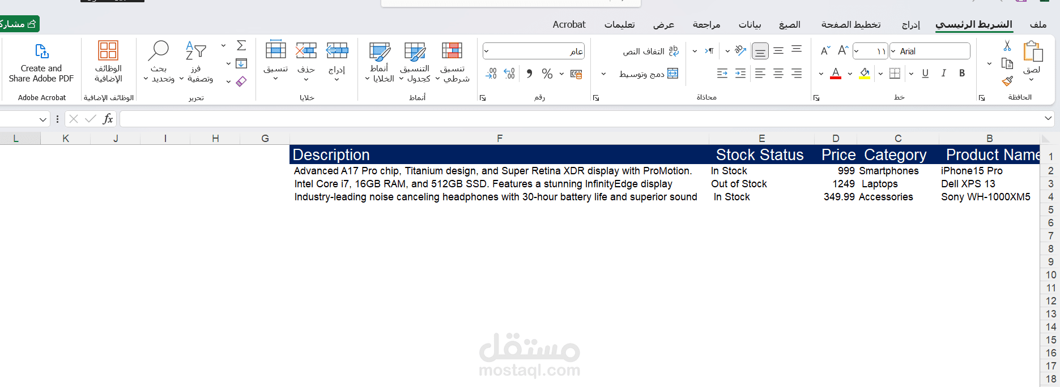Open the Acrobat tab

coord(569,24)
